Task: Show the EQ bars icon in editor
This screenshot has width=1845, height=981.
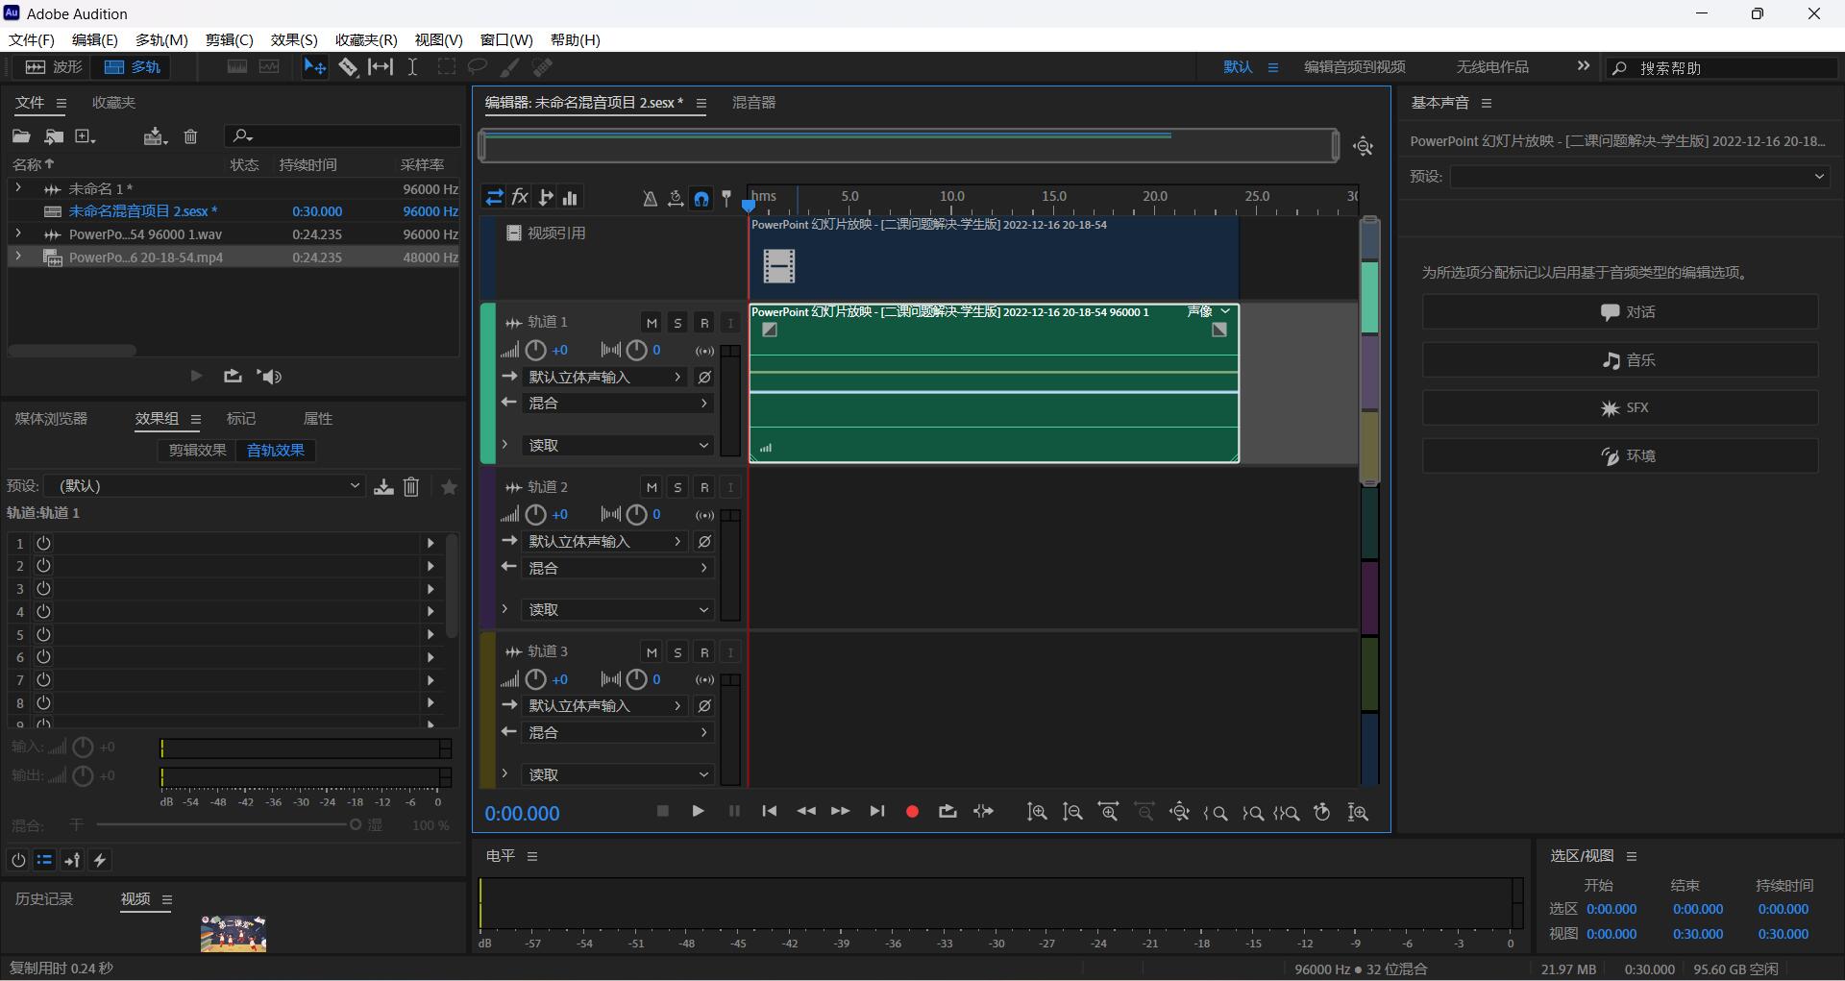Action: [x=571, y=198]
